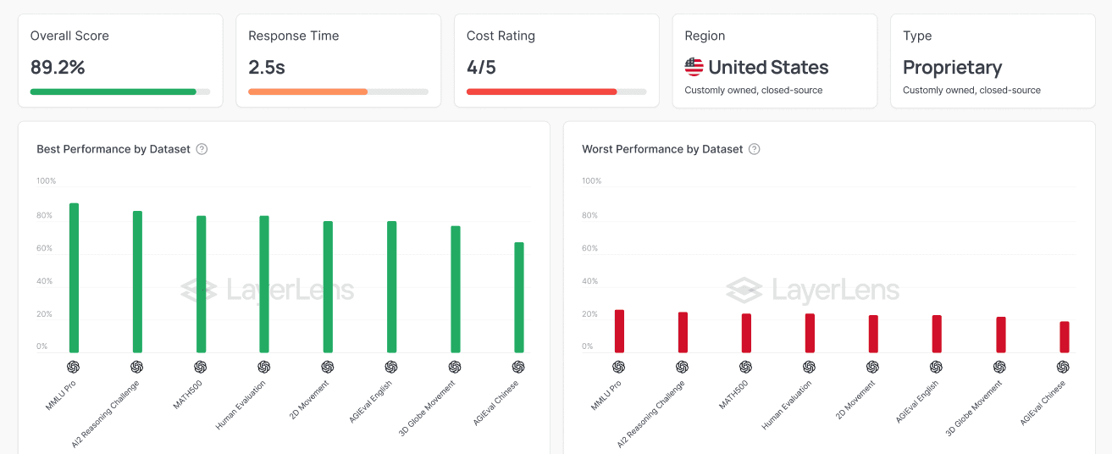Click the orange Response Time progress bar

(x=338, y=91)
